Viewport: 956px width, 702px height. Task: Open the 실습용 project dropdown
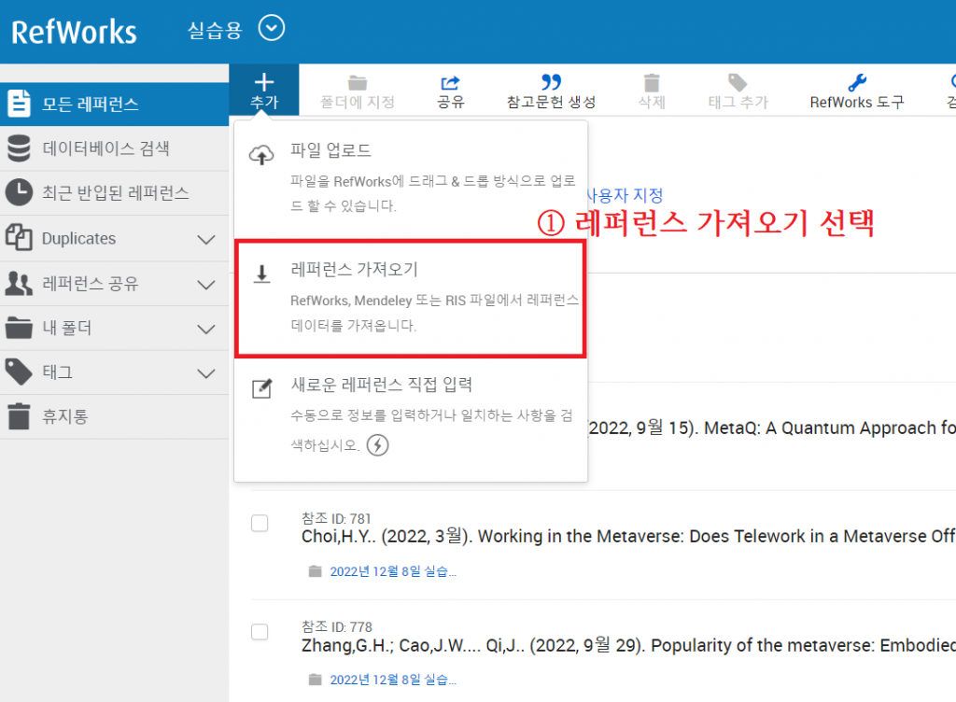click(271, 29)
